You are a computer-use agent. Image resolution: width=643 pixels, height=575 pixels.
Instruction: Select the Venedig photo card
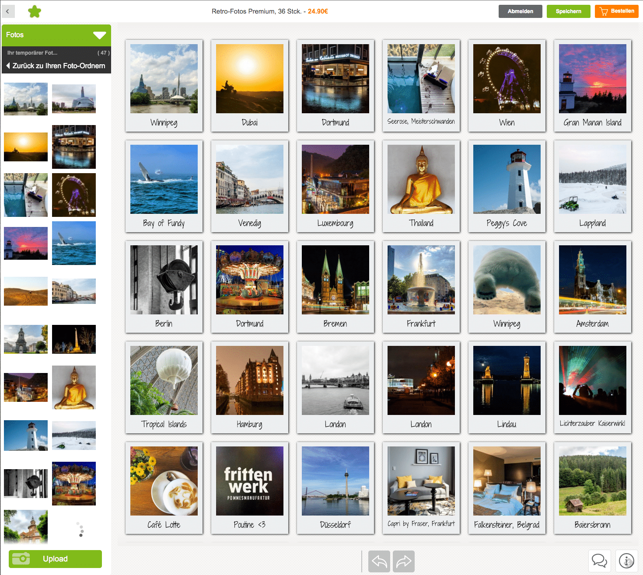tap(250, 186)
